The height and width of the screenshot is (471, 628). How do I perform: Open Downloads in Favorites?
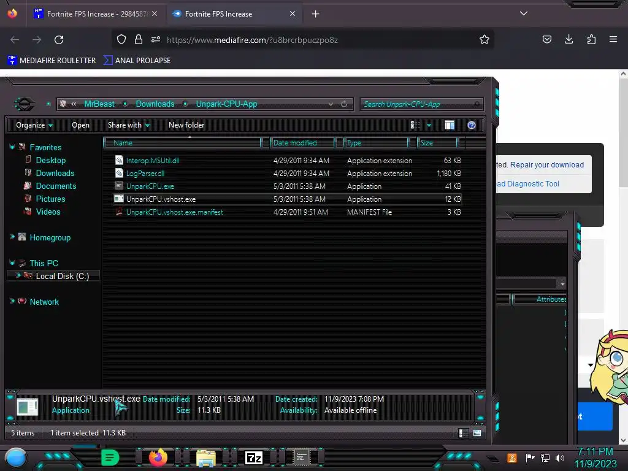click(x=55, y=173)
